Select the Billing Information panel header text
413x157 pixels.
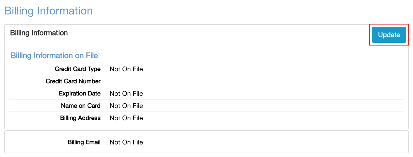(x=39, y=33)
